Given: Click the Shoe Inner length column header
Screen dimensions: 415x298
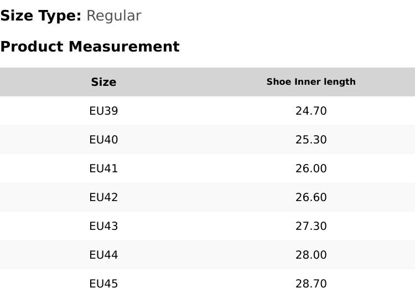Looking at the screenshot, I should [311, 81].
